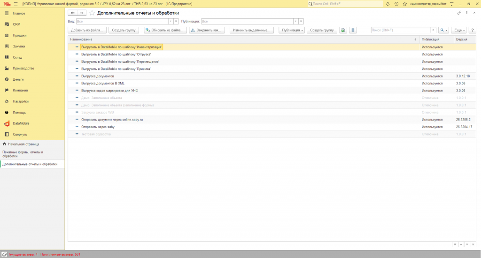This screenshot has width=481, height=258.
Task: Click the green refresh document icon
Action: tap(343, 30)
